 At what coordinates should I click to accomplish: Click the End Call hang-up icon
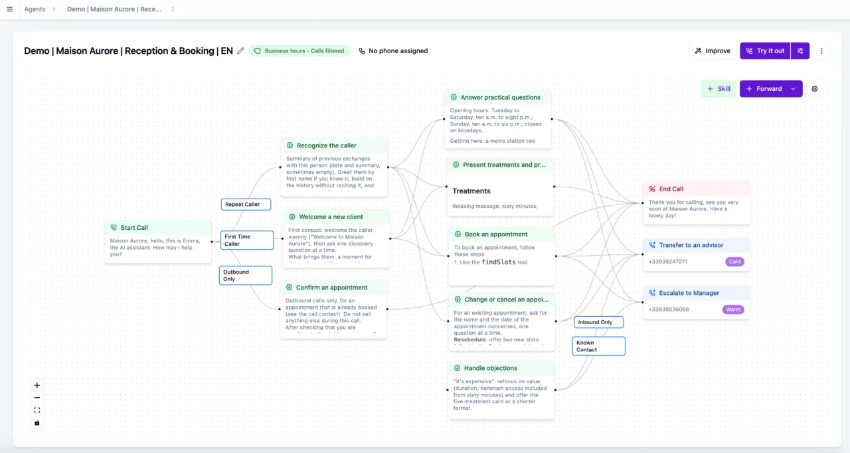coord(652,189)
